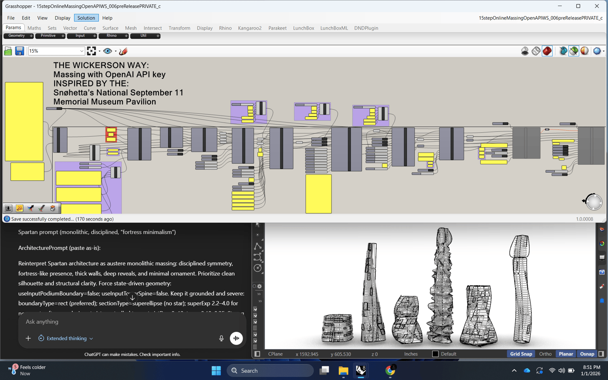Toggle Planar mode in Rhino status bar
The image size is (608, 380).
pyautogui.click(x=566, y=354)
